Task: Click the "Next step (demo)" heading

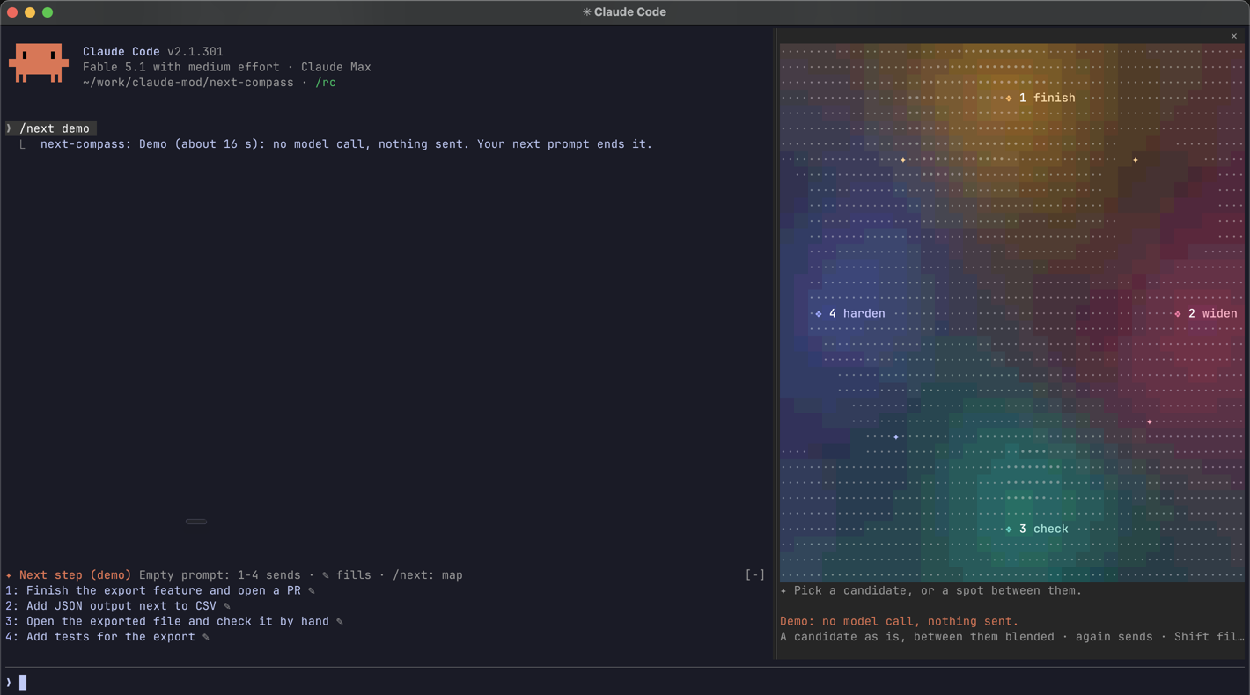Action: [x=76, y=575]
